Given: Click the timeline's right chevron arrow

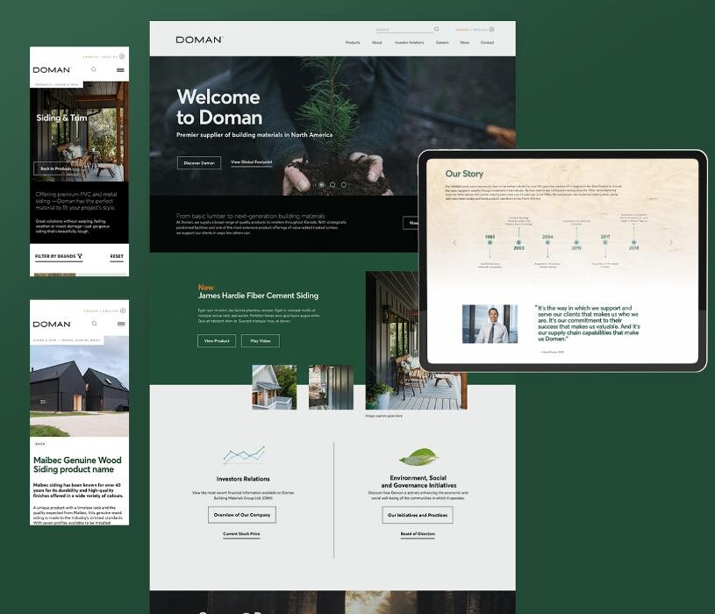Looking at the screenshot, I should [x=671, y=243].
